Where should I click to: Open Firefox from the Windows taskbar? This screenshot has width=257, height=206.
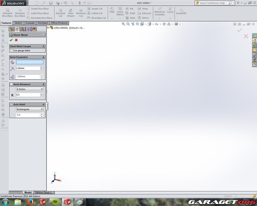coord(31,202)
